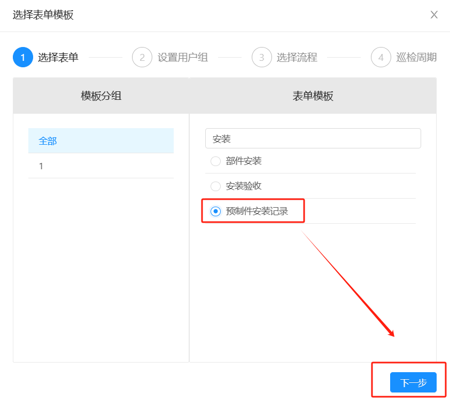This screenshot has width=450, height=401.
Task: Click the step 2 设置用户组 circle icon
Action: (x=142, y=57)
